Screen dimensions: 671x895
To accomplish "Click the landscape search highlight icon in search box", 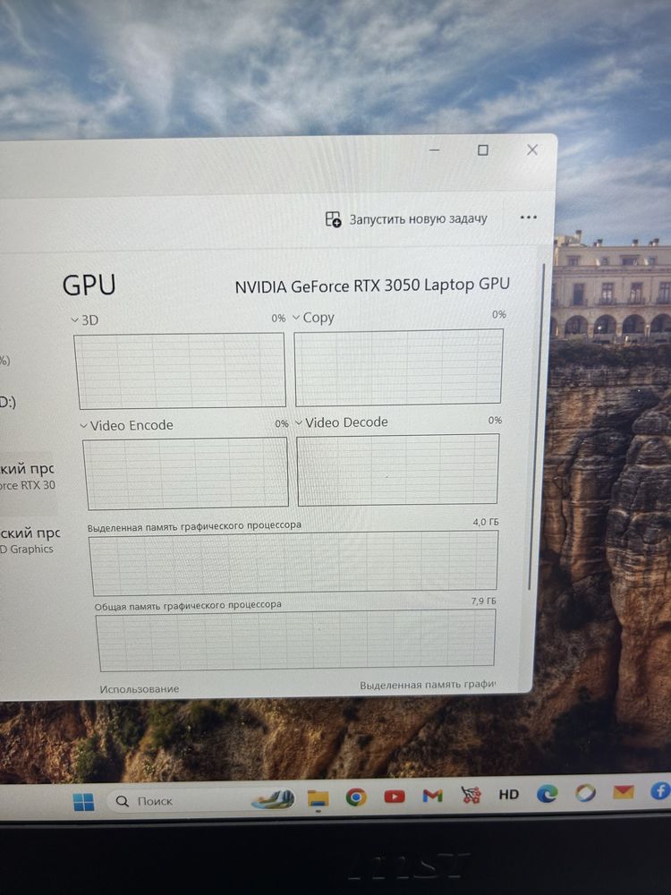I will (x=273, y=799).
